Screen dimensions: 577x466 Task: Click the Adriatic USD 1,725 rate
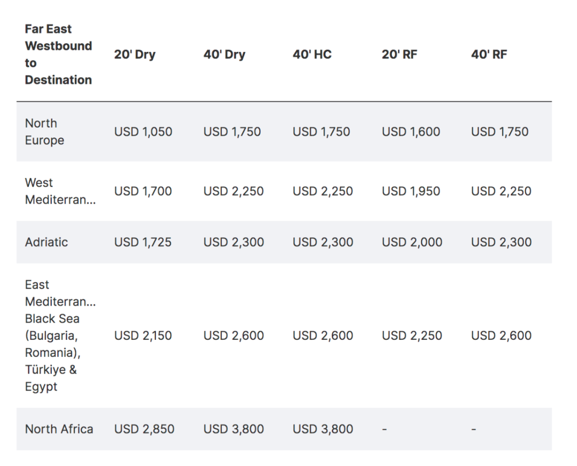pyautogui.click(x=143, y=242)
